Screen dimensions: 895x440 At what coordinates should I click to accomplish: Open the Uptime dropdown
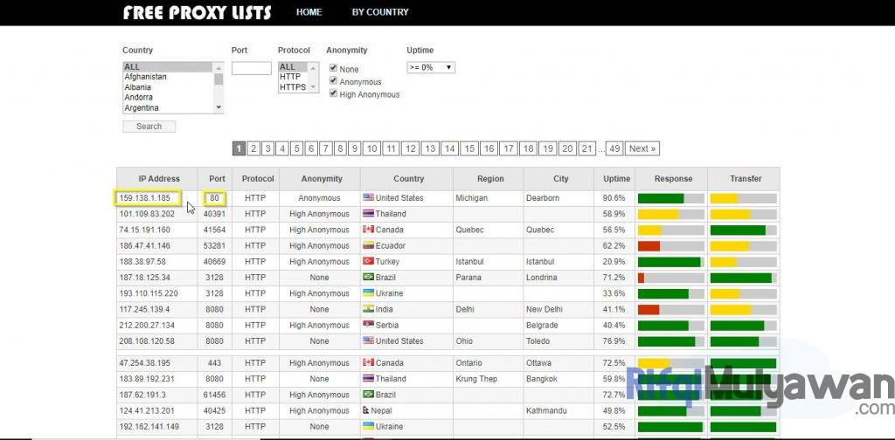431,67
